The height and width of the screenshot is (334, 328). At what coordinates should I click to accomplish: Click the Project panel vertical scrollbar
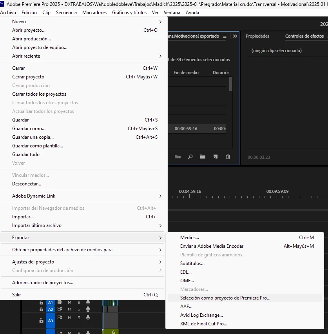(231, 84)
